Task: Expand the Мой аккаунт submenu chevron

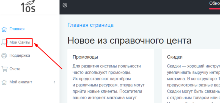Action: 54,82
